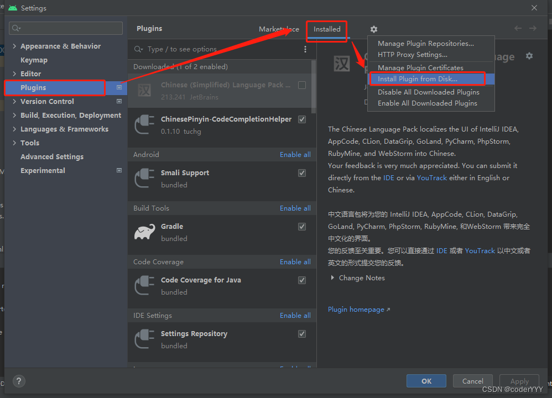The width and height of the screenshot is (552, 398).
Task: Click the plugin detail gear icon
Action: tap(529, 56)
